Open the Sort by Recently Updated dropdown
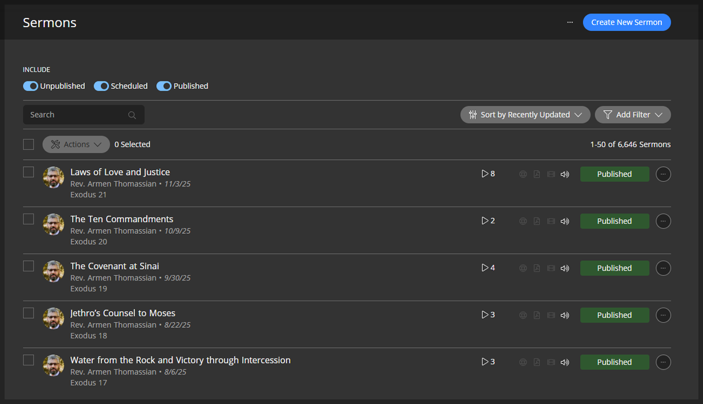The height and width of the screenshot is (404, 703). [x=525, y=115]
